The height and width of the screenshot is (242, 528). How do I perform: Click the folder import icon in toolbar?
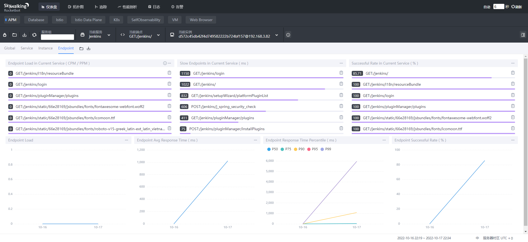click(x=15, y=35)
